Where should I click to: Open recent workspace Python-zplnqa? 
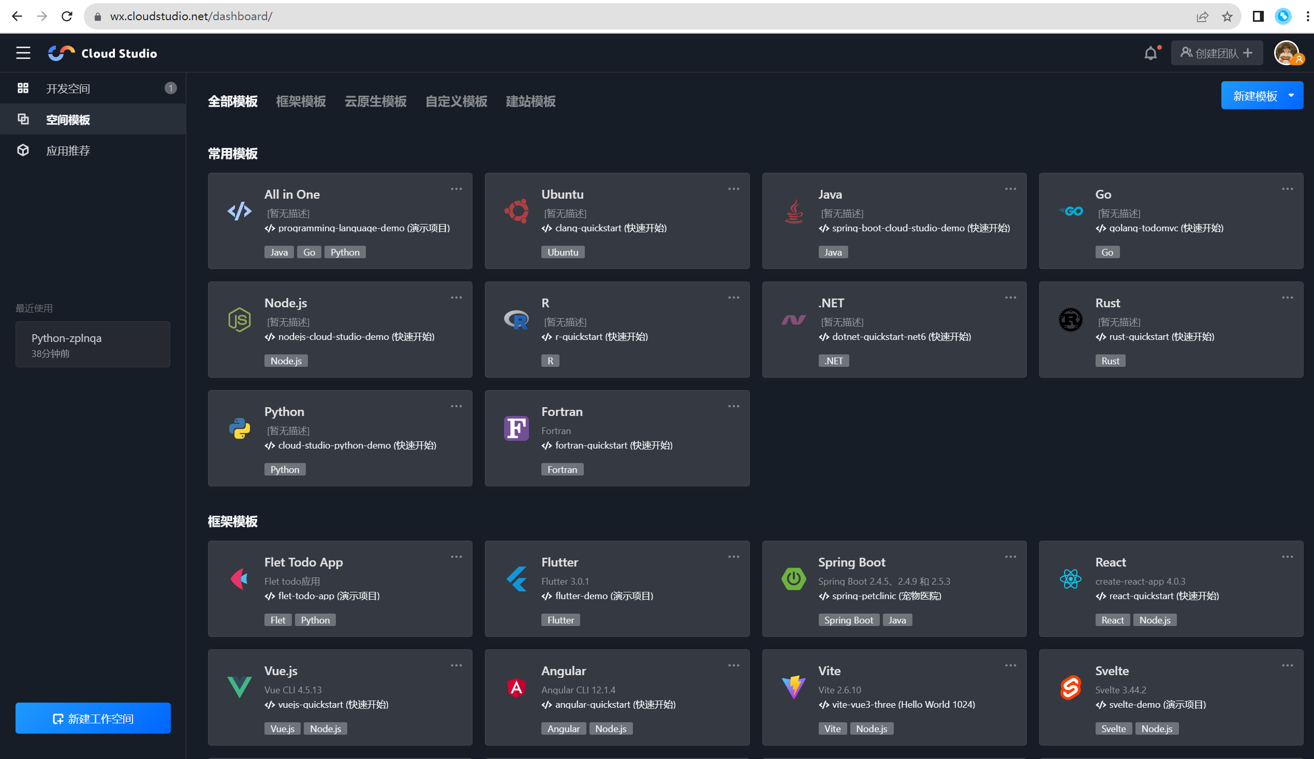(93, 345)
